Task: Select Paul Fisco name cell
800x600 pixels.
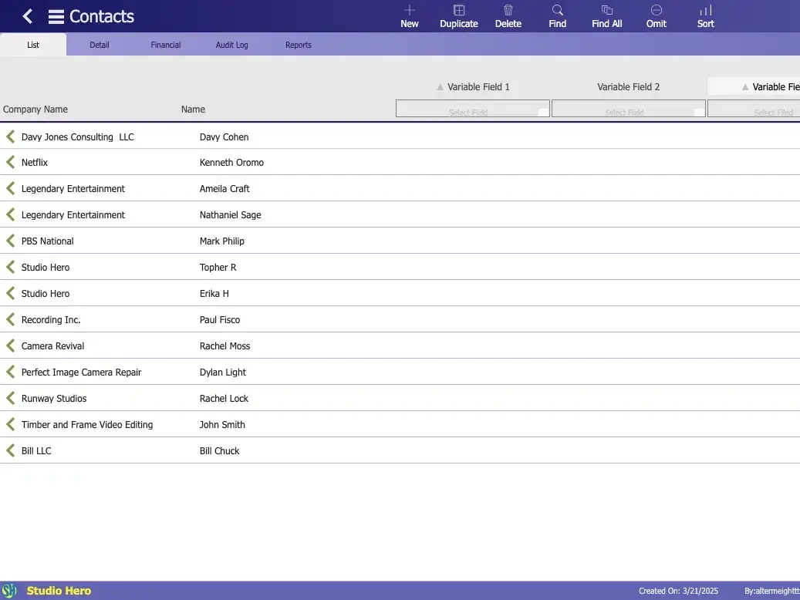Action: pyautogui.click(x=220, y=319)
